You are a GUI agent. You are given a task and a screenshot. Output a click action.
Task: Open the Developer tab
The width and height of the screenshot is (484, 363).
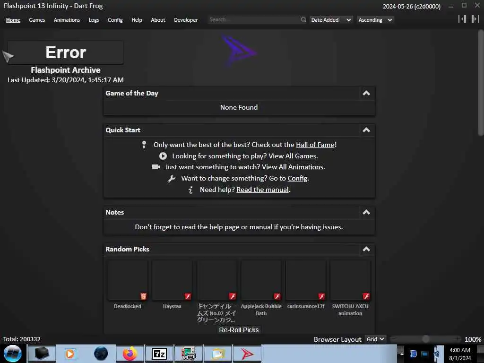click(186, 20)
